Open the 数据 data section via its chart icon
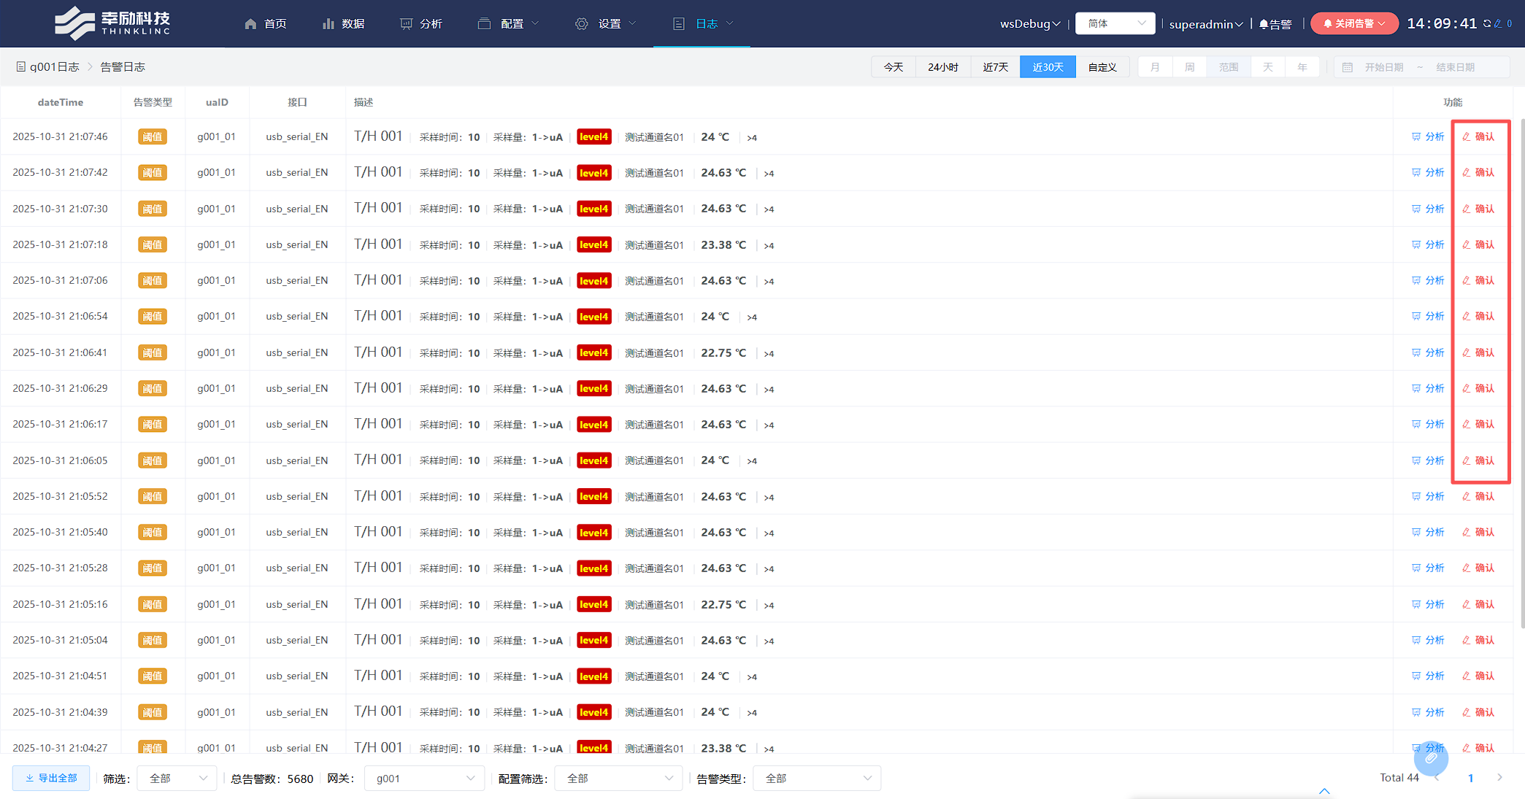Viewport: 1525px width, 799px height. (327, 23)
